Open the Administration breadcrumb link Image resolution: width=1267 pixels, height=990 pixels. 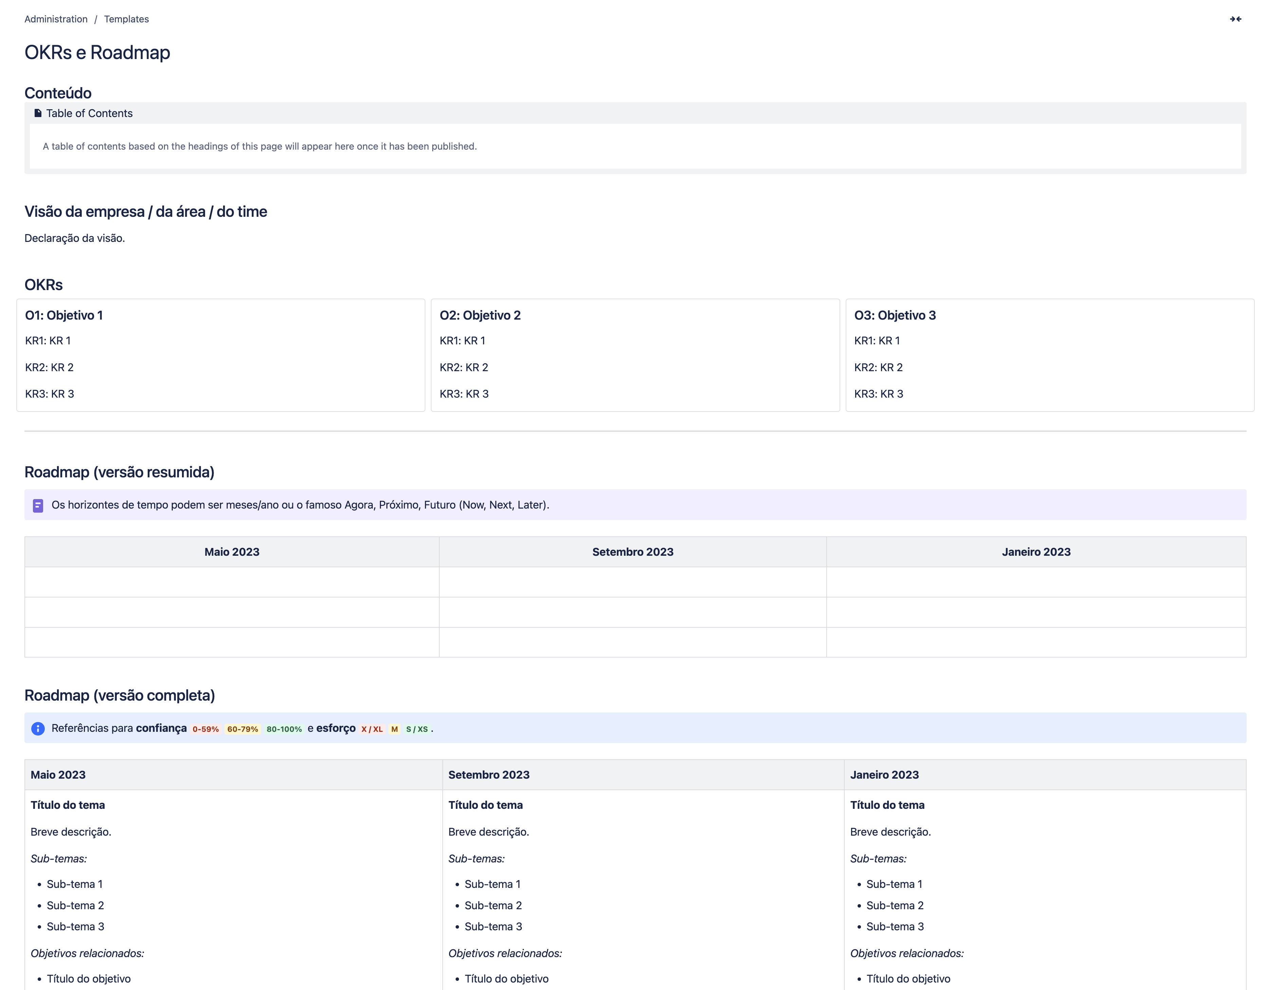[x=56, y=19]
